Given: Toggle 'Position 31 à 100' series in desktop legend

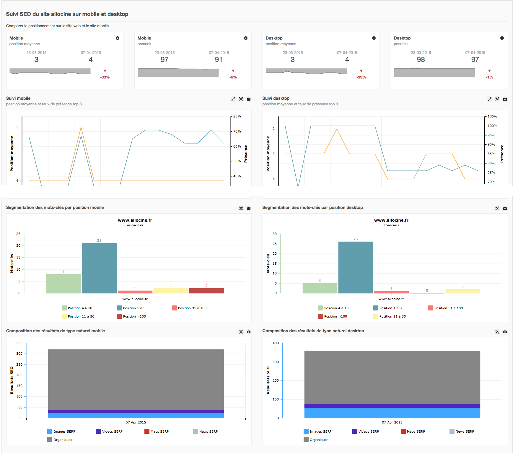Looking at the screenshot, I should coord(446,308).
